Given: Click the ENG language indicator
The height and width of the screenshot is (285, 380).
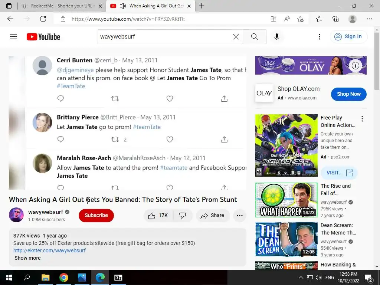Looking at the screenshot, I should (330, 278).
